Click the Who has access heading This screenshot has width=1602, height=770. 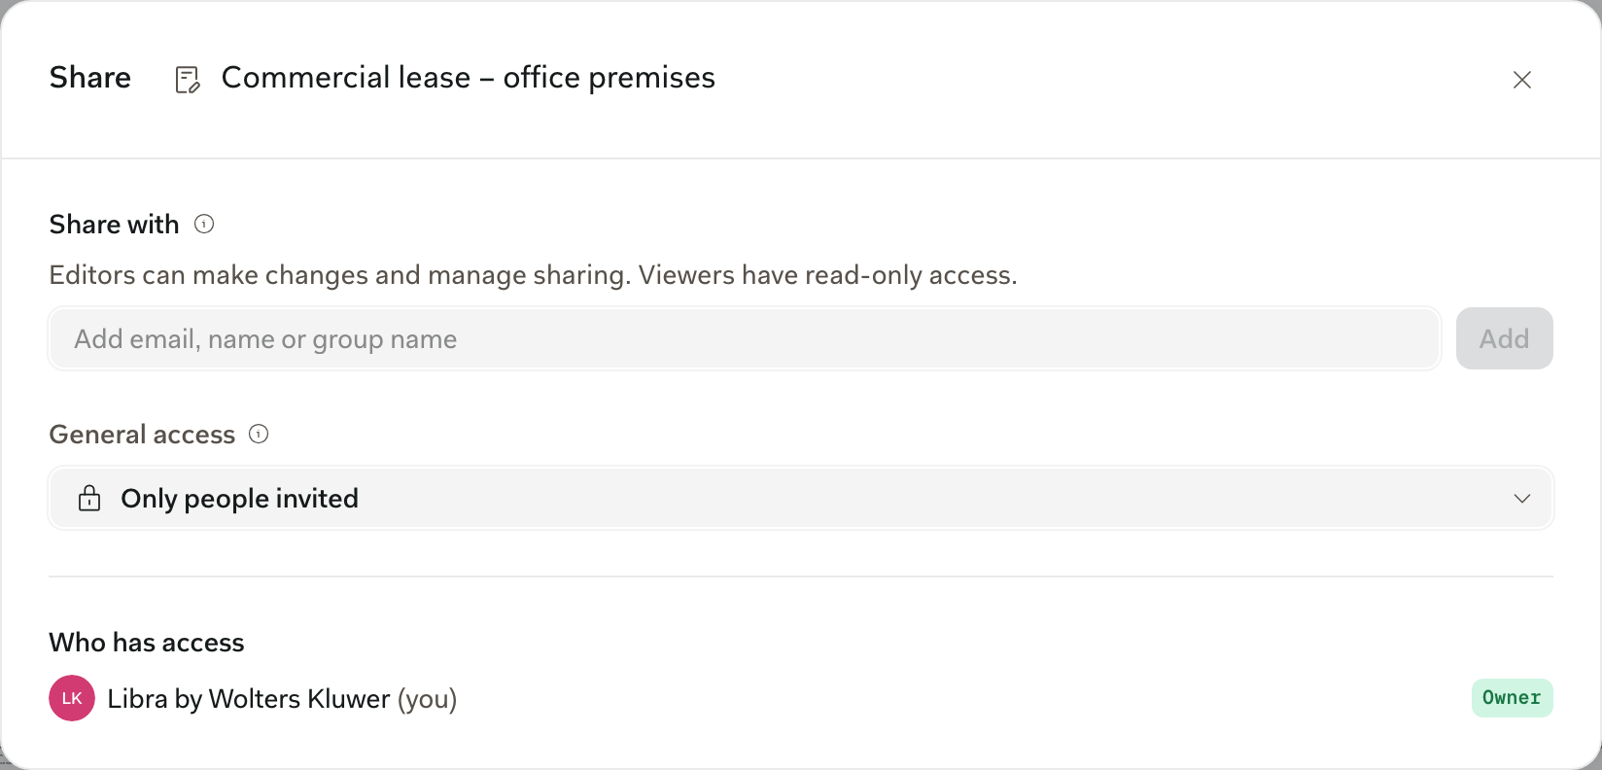(147, 643)
